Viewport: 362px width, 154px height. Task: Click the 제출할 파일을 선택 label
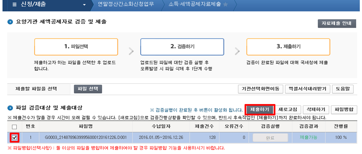pyautogui.click(x=36, y=89)
